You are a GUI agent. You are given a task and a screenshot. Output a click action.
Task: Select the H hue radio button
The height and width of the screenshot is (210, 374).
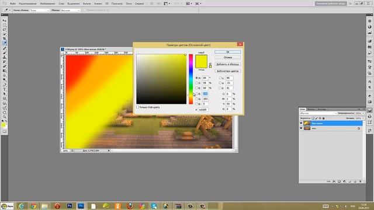tap(197, 78)
